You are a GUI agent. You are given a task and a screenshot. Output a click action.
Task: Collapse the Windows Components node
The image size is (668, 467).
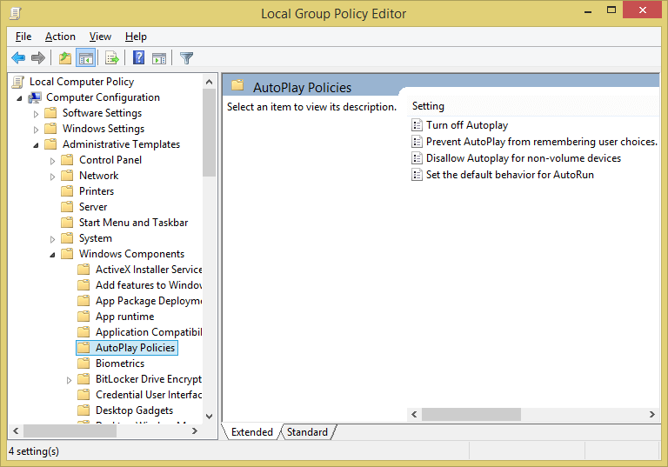click(53, 255)
